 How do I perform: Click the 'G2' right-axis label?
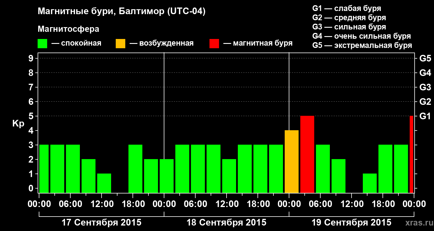(425, 102)
